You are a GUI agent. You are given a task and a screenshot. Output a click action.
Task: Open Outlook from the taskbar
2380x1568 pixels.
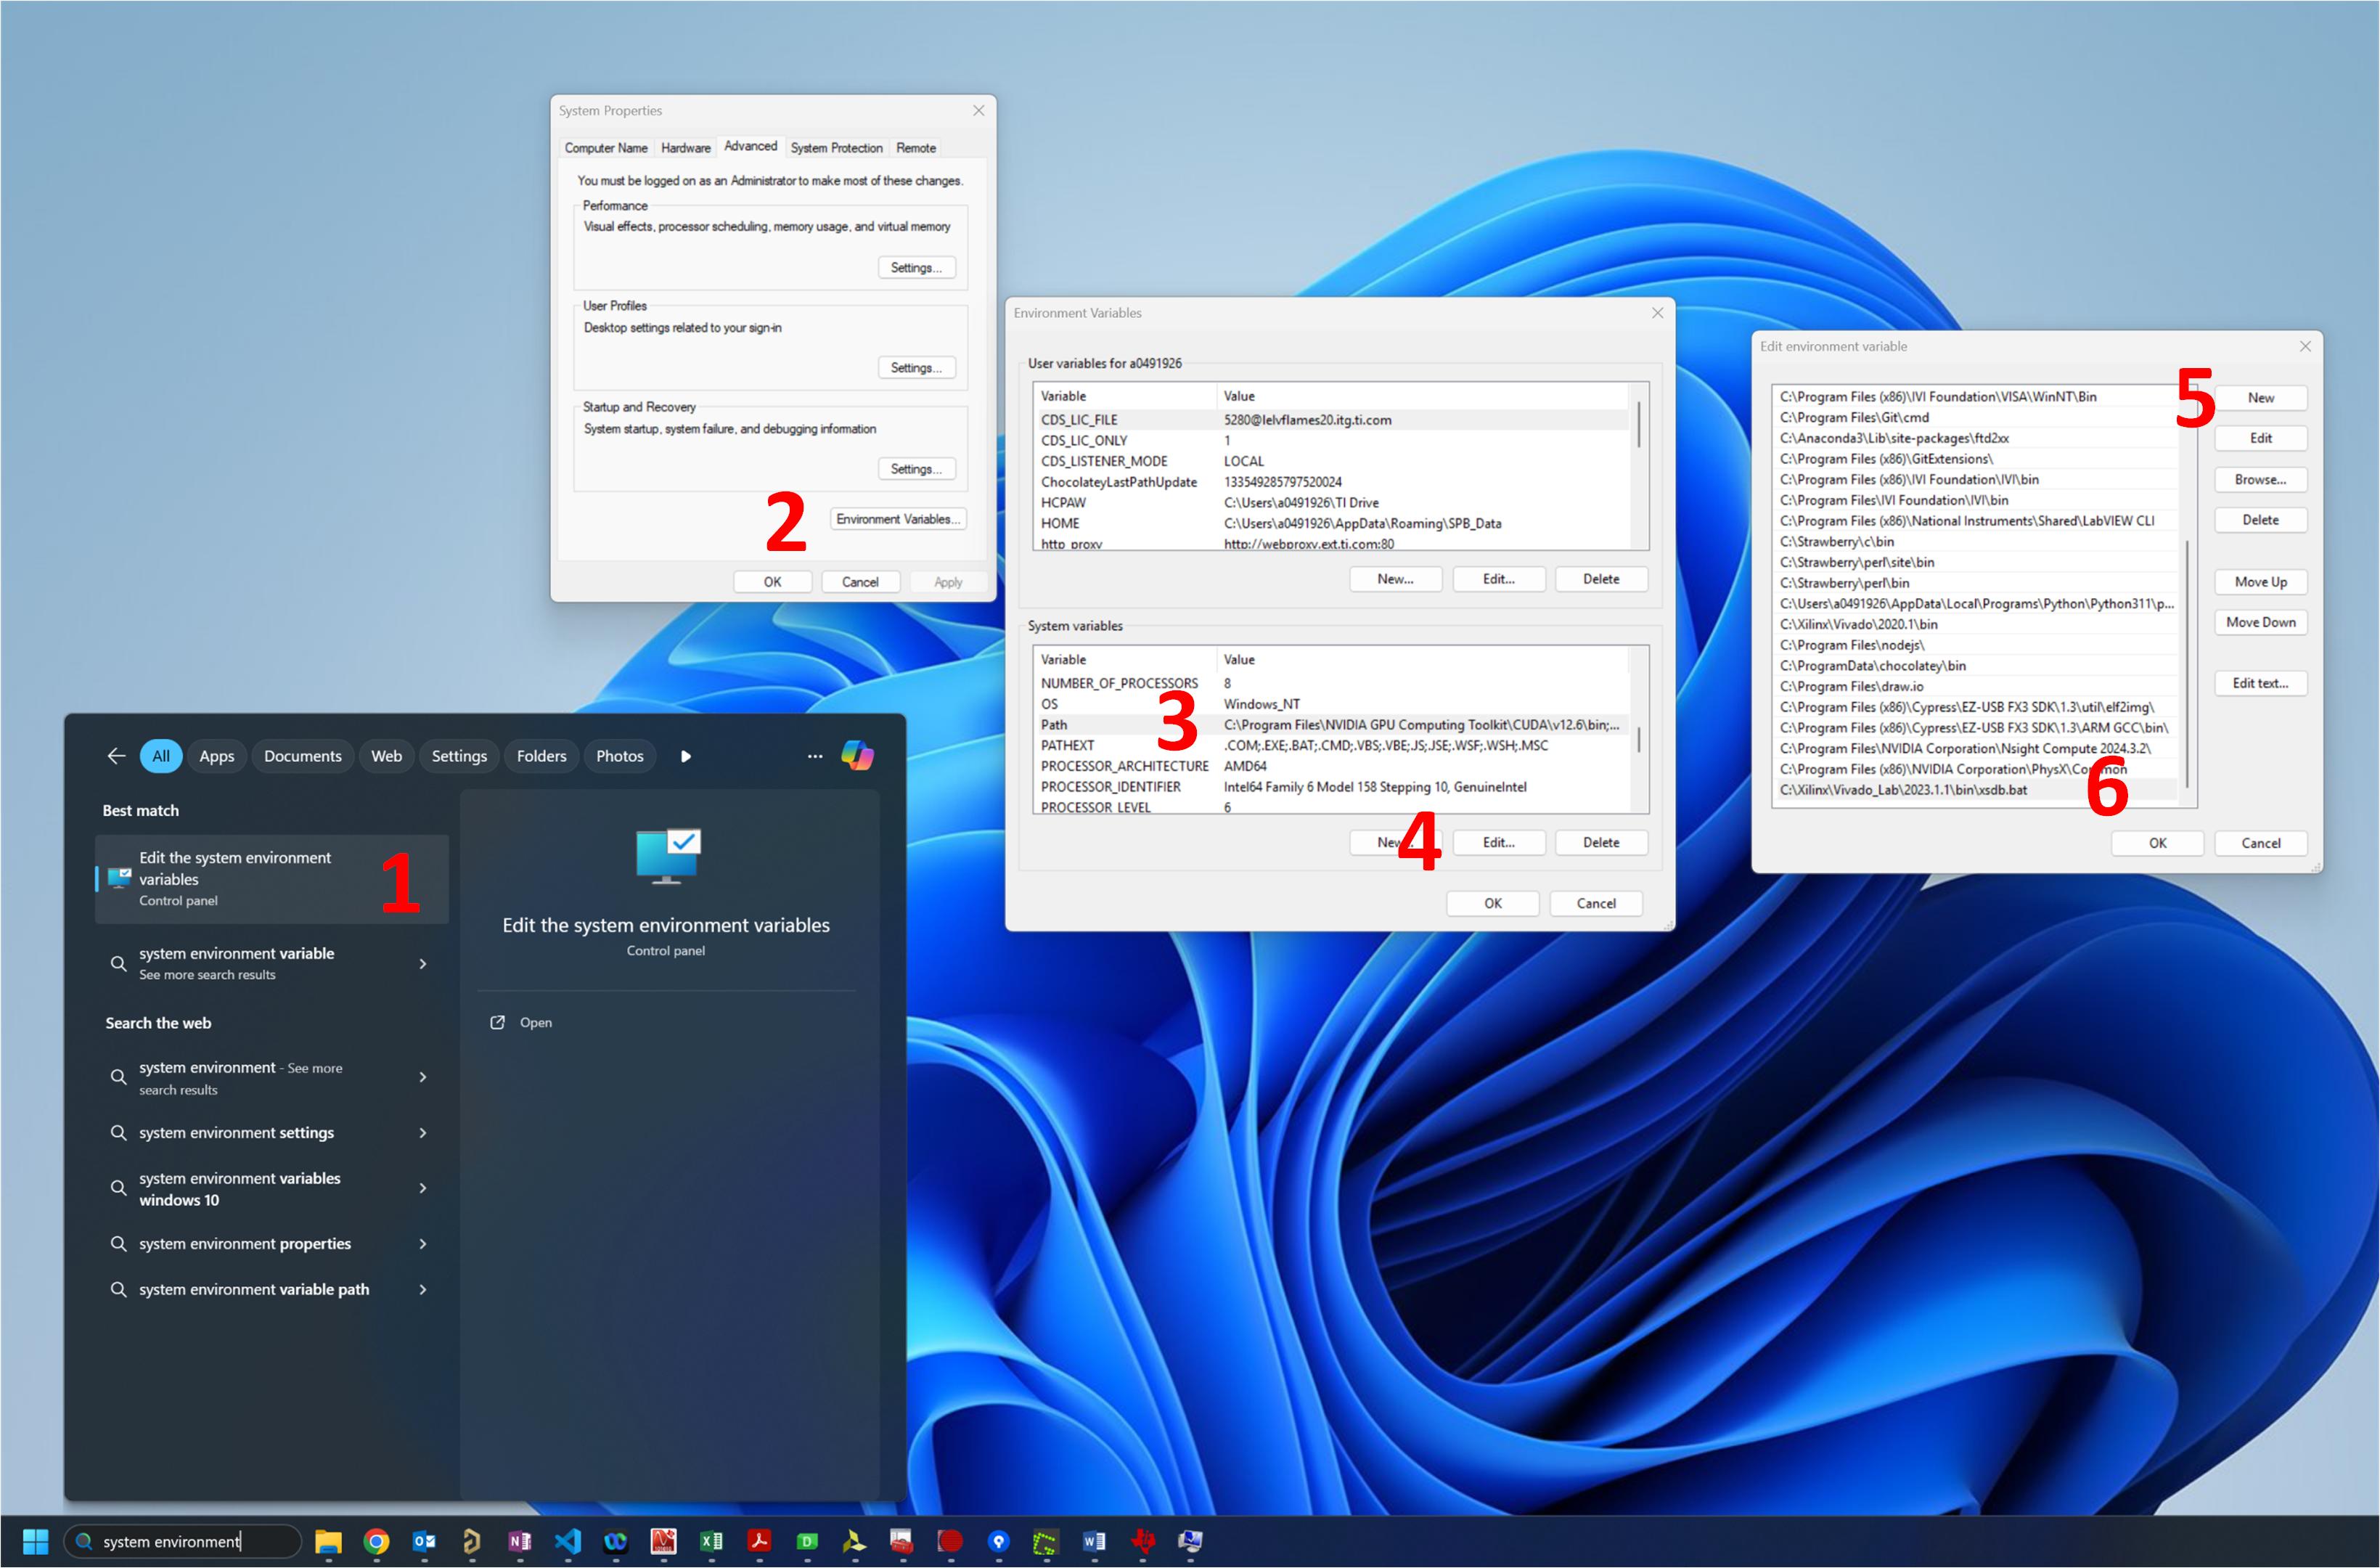424,1541
